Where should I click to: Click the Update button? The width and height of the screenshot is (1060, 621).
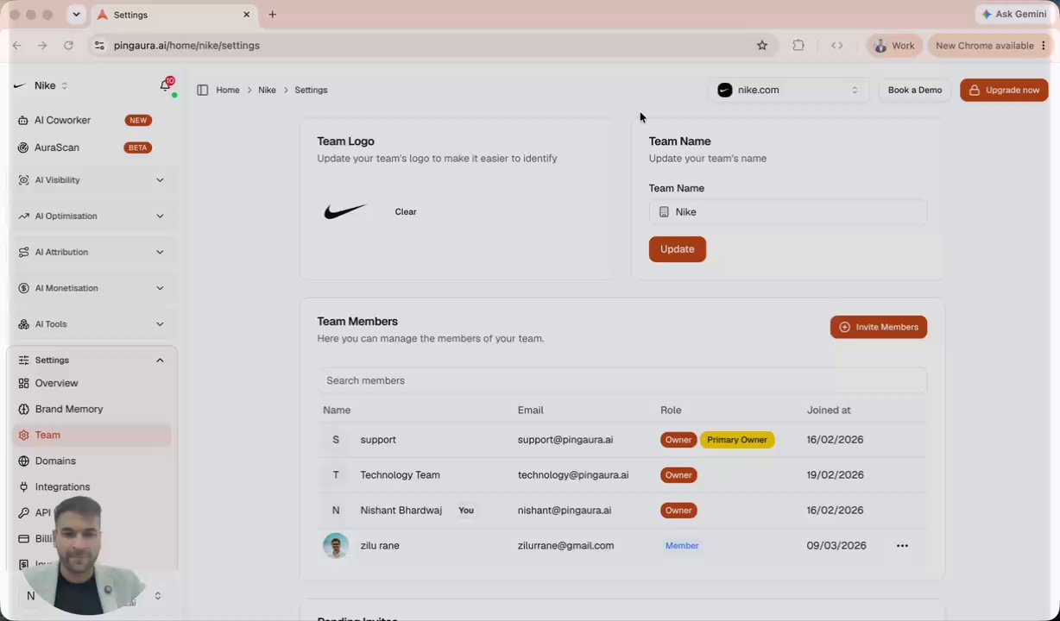coord(677,249)
